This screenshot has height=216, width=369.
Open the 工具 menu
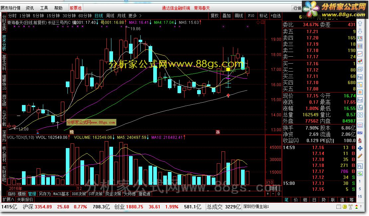click(x=44, y=8)
